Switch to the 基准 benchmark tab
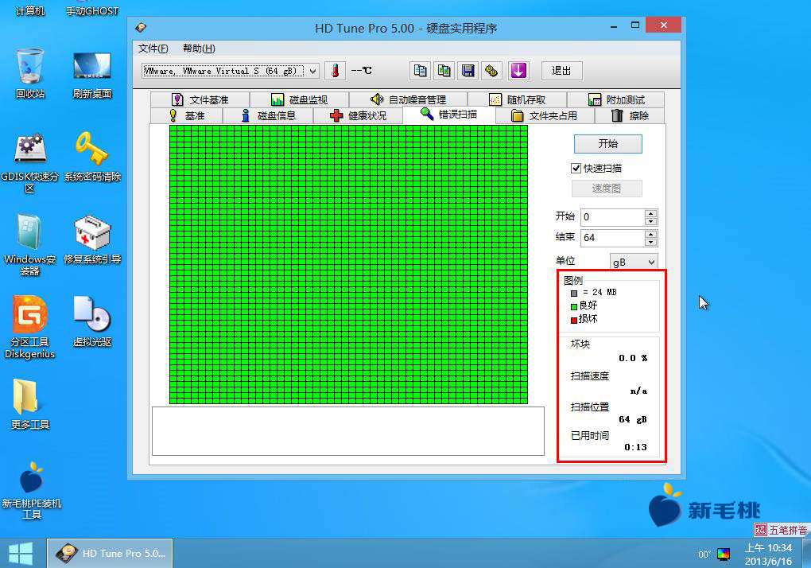The image size is (811, 568). (x=186, y=115)
